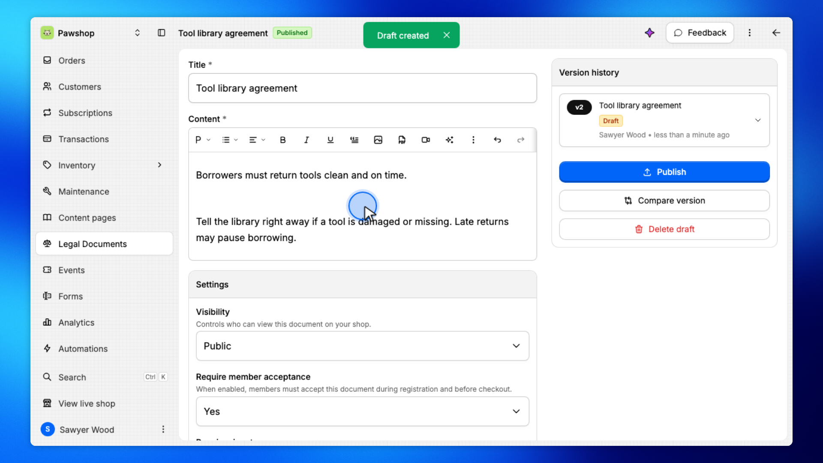The height and width of the screenshot is (463, 823).
Task: Open Analytics section
Action: 104,322
